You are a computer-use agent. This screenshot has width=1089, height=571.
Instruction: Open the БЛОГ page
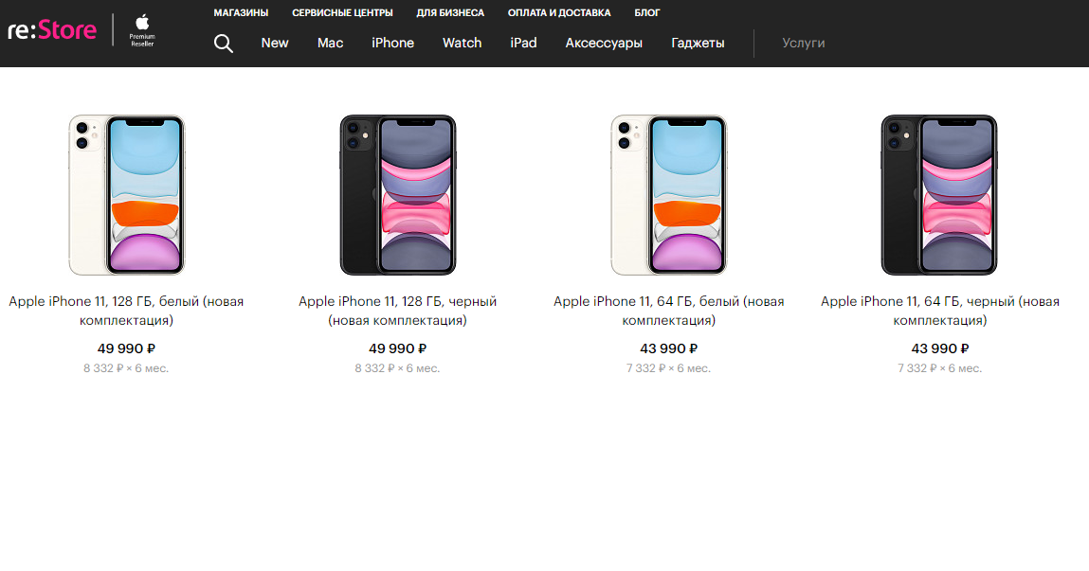coord(646,12)
